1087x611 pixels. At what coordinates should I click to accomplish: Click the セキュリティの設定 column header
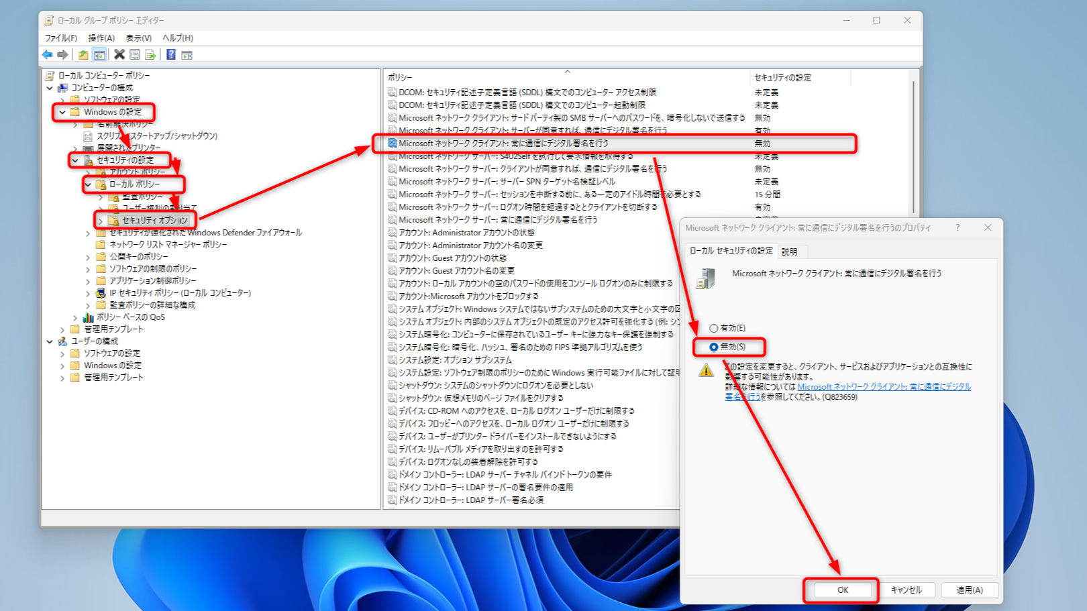point(800,78)
